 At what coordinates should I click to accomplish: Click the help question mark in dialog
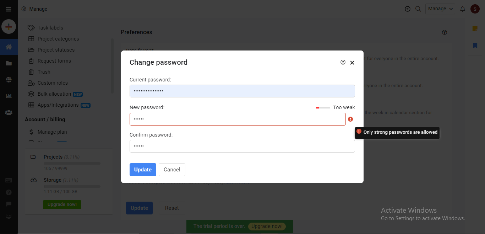click(343, 62)
